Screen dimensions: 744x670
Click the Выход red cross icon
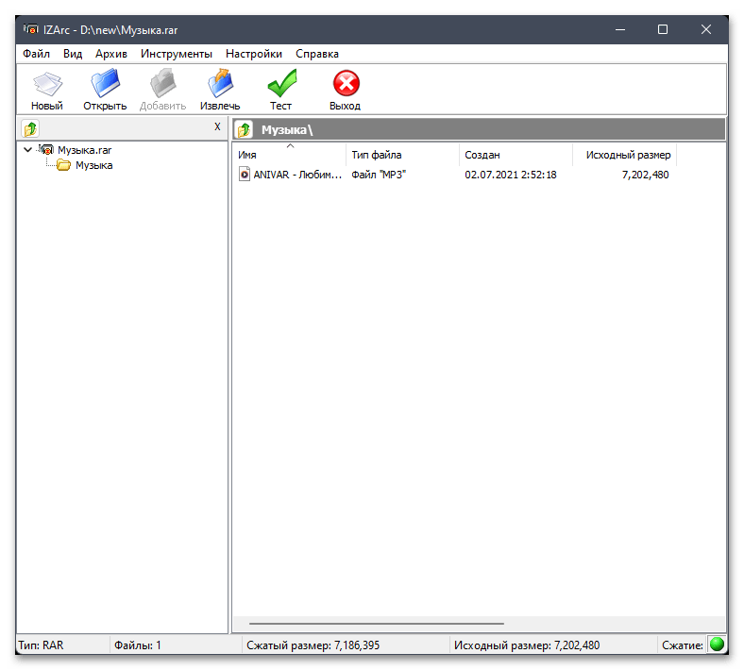coord(346,83)
